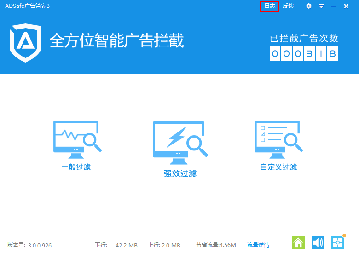Open the 日志 log menu item
This screenshot has width=359, height=253.
tap(269, 6)
